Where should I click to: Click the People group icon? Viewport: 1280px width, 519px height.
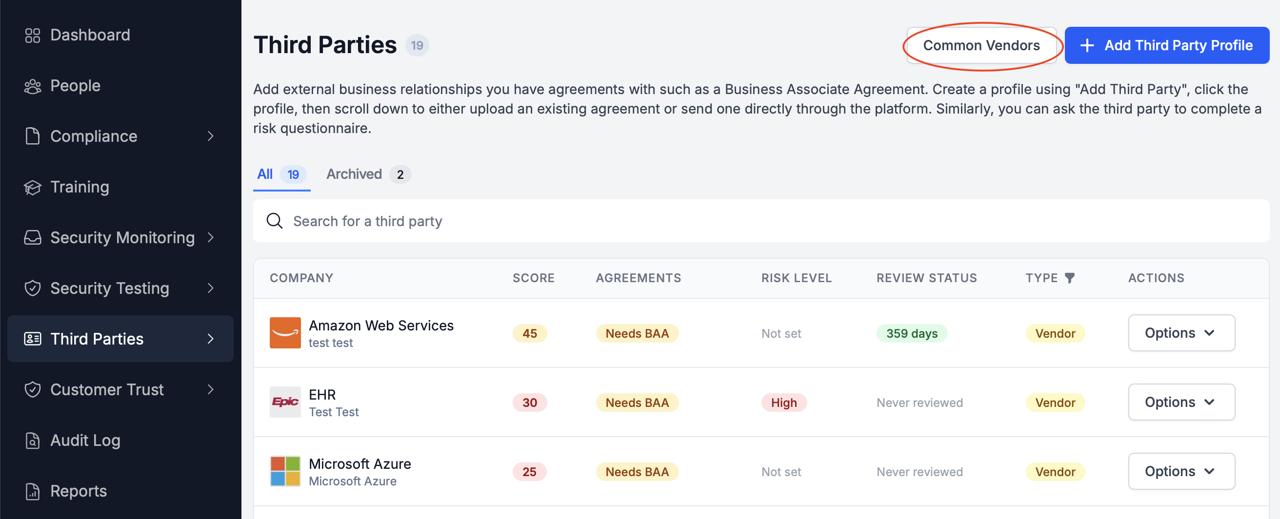click(32, 86)
